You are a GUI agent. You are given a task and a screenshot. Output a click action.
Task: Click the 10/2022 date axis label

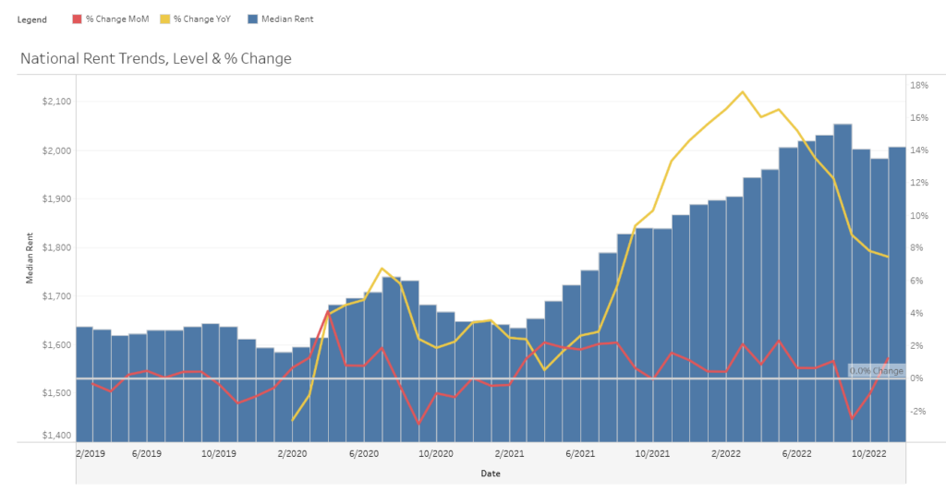point(868,453)
